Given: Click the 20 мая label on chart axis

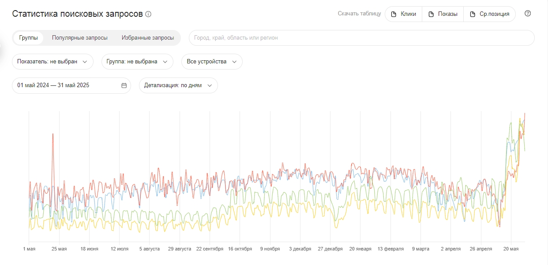Looking at the screenshot, I should coord(511,249).
